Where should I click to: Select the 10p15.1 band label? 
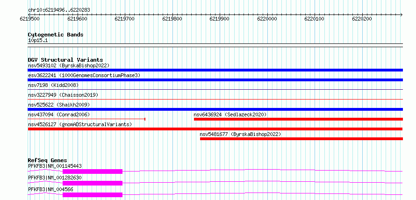point(38,41)
